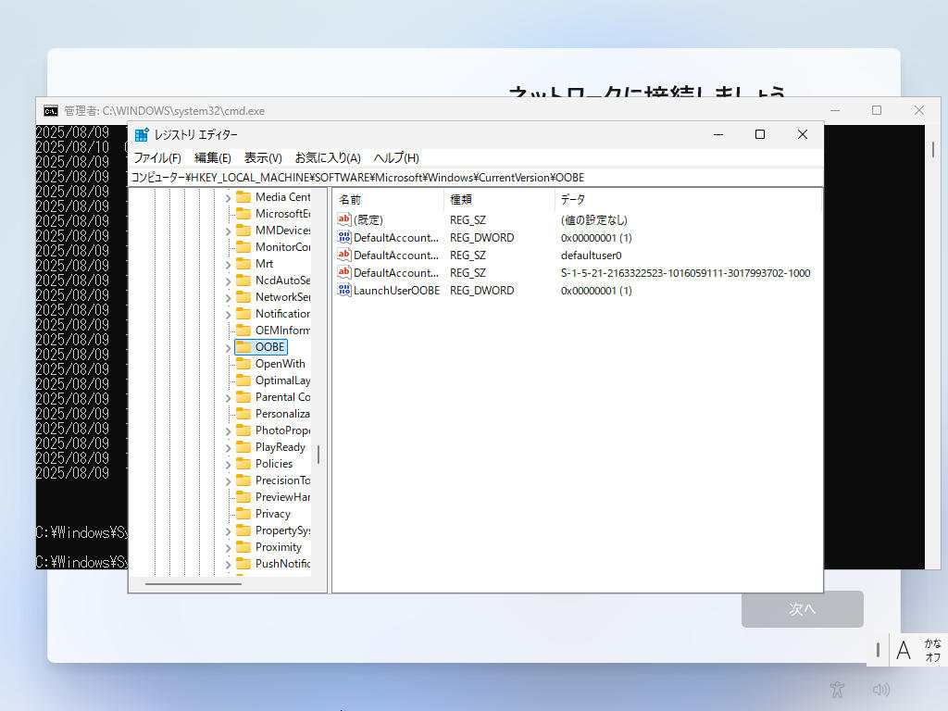Expand the Policies registry key

coord(228,465)
